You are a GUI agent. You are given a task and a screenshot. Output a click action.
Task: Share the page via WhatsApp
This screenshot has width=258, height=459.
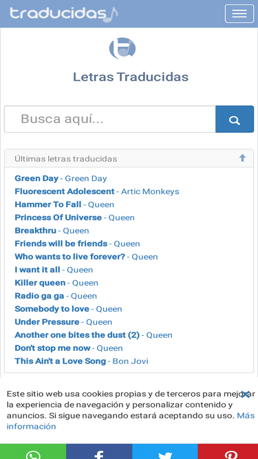point(33,451)
